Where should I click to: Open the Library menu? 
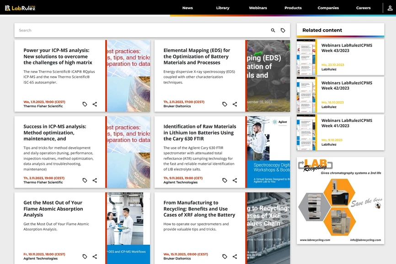[x=223, y=8]
